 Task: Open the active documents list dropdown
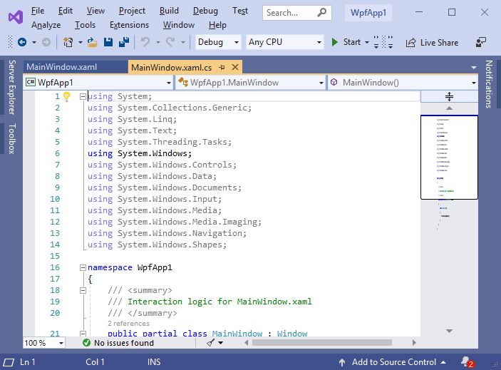pos(474,68)
